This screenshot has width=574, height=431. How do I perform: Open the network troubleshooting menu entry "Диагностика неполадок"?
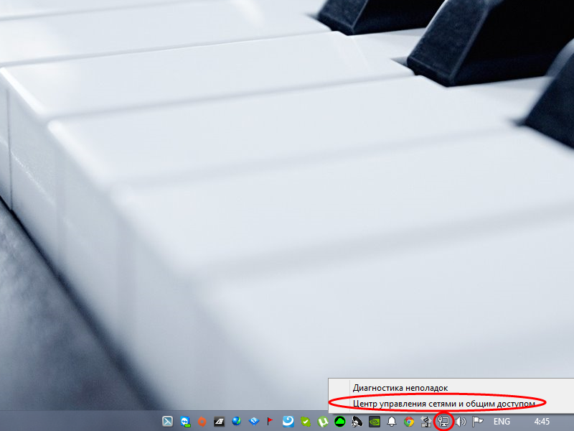[400, 388]
